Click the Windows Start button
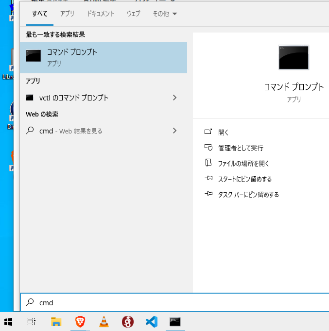Viewport: 329px width, 331px height. [8, 322]
